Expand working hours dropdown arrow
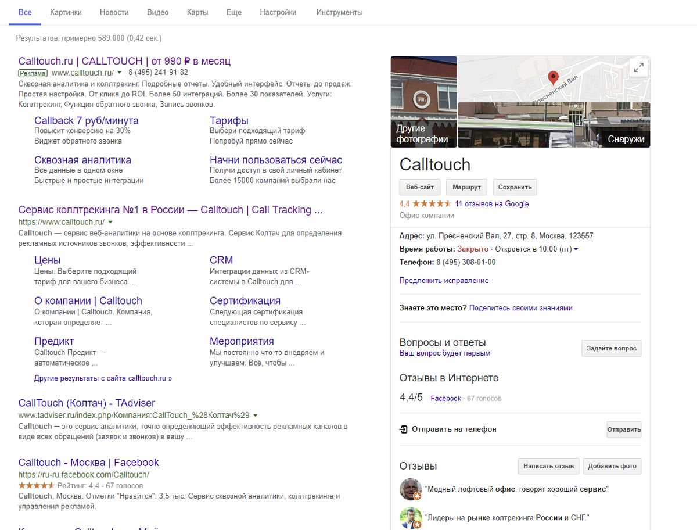Screen dimensions: 697x530 (x=576, y=249)
